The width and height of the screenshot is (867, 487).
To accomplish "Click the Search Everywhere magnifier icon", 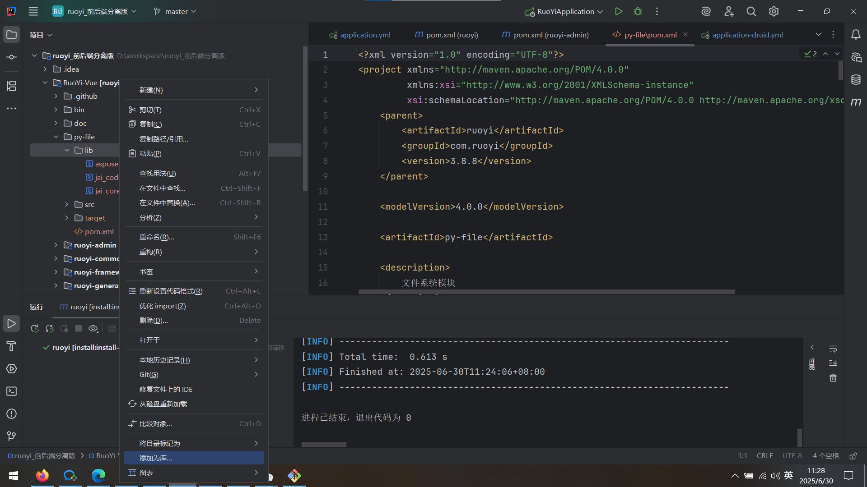I will 751,11.
